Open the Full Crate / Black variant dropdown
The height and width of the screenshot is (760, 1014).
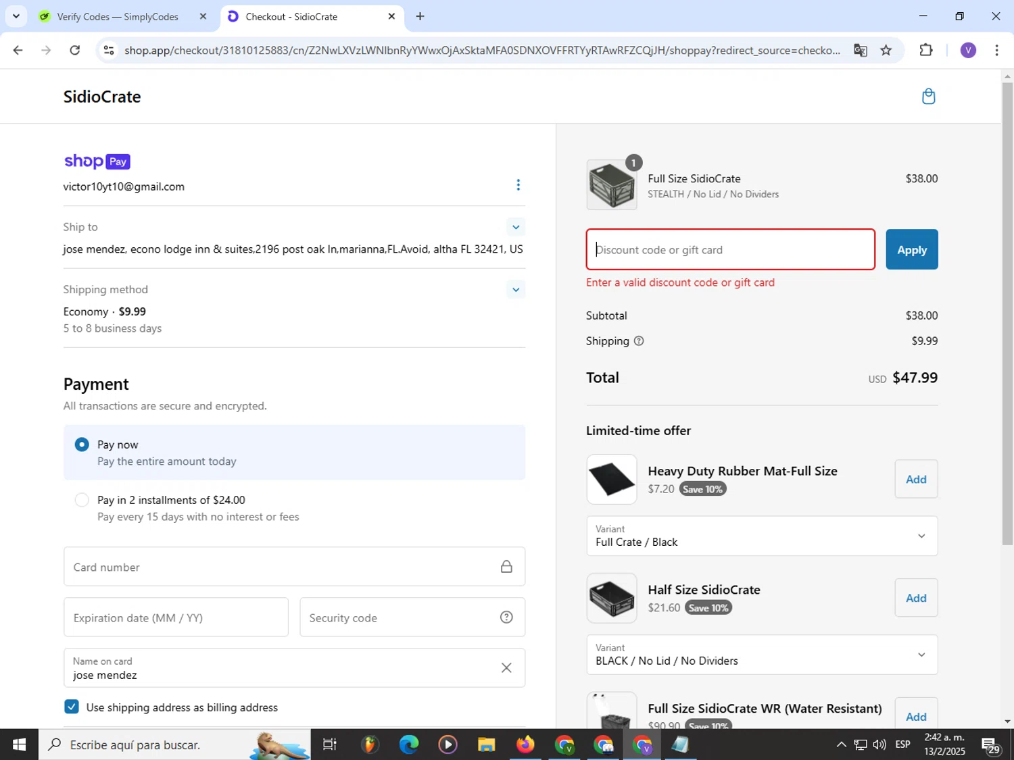coord(762,536)
